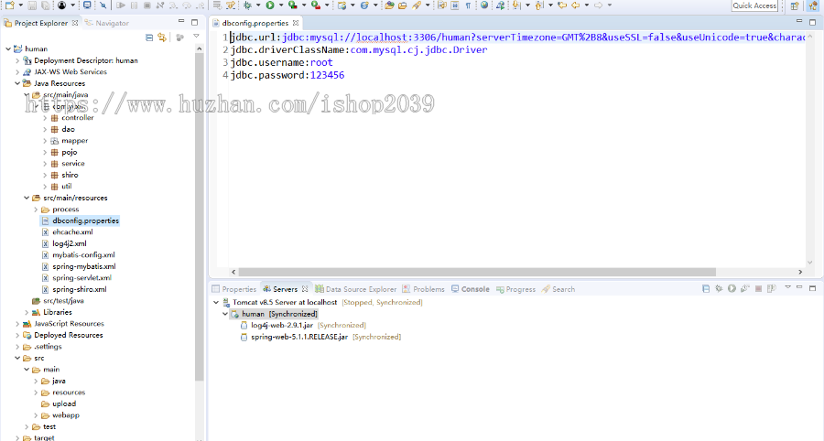Click Publish to the server icon

pyautogui.click(x=772, y=288)
